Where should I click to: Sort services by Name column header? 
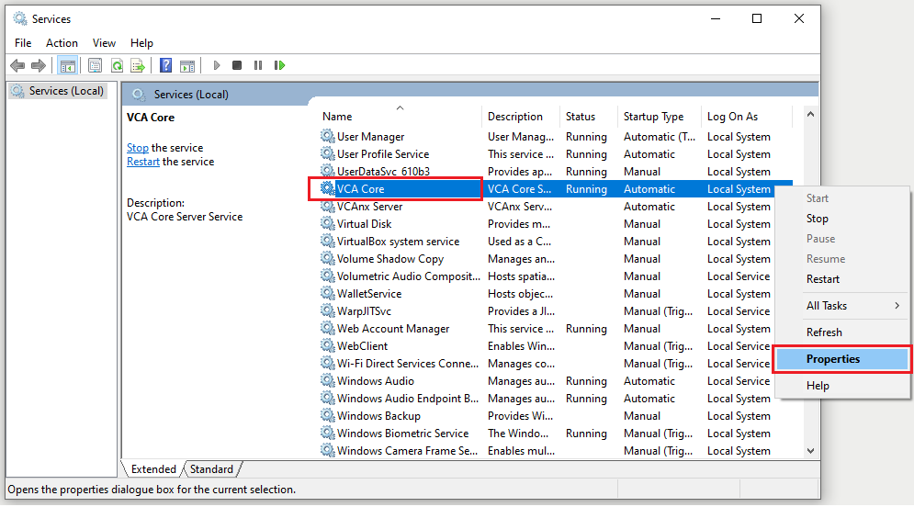point(337,117)
